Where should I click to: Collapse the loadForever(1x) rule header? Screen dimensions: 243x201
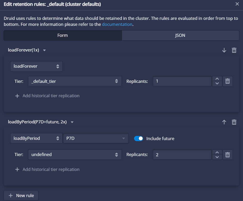(27, 50)
